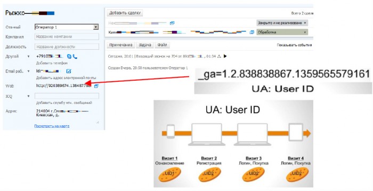The width and height of the screenshot is (373, 191).
Task: Open Посмотреть на карте link
Action: [52, 126]
